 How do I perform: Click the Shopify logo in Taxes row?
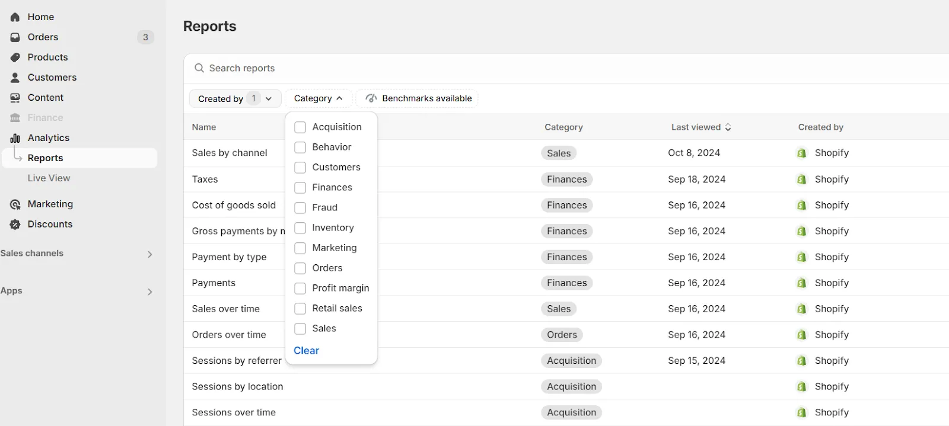pyautogui.click(x=801, y=179)
